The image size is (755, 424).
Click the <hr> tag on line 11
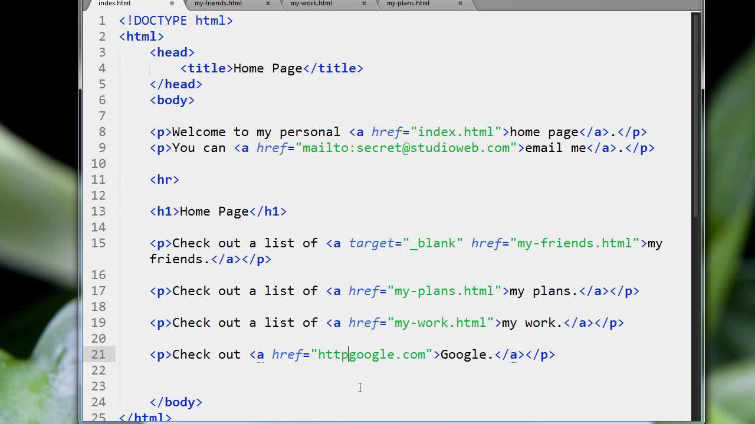pos(165,180)
